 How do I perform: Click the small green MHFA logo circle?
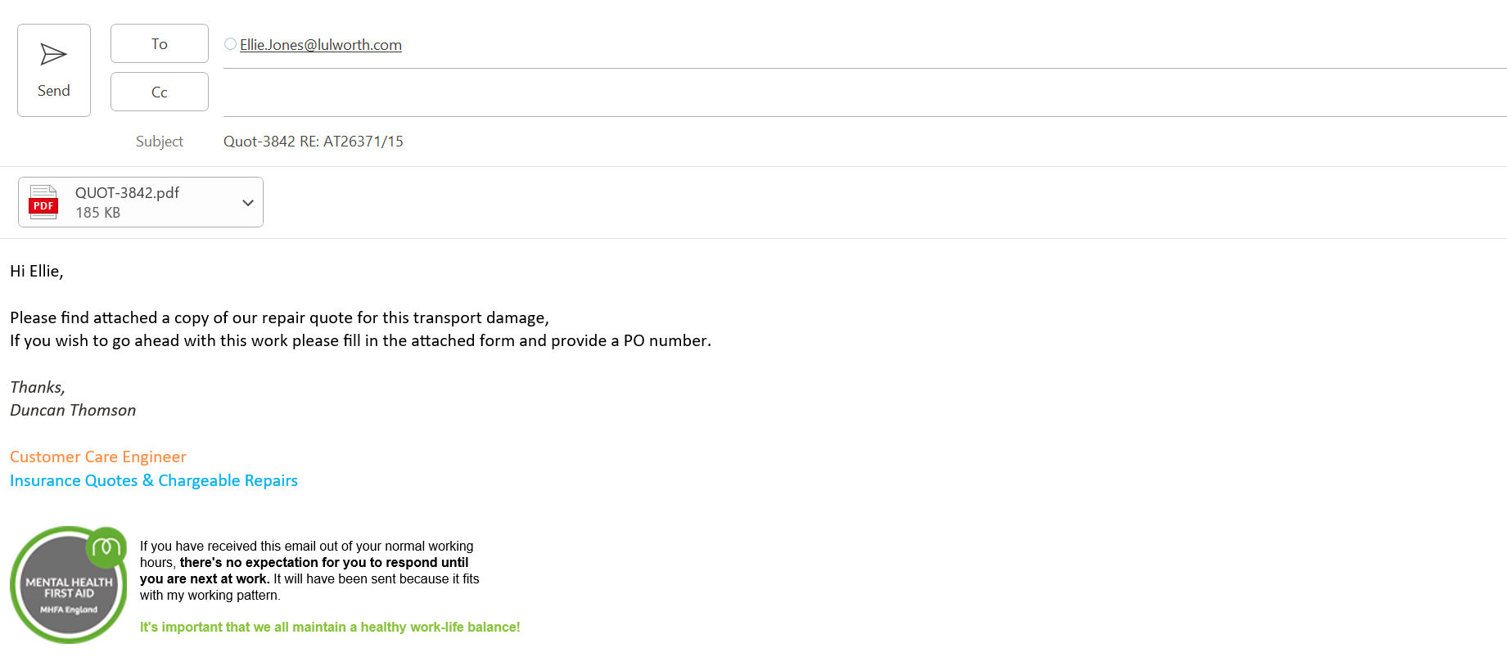coord(106,547)
